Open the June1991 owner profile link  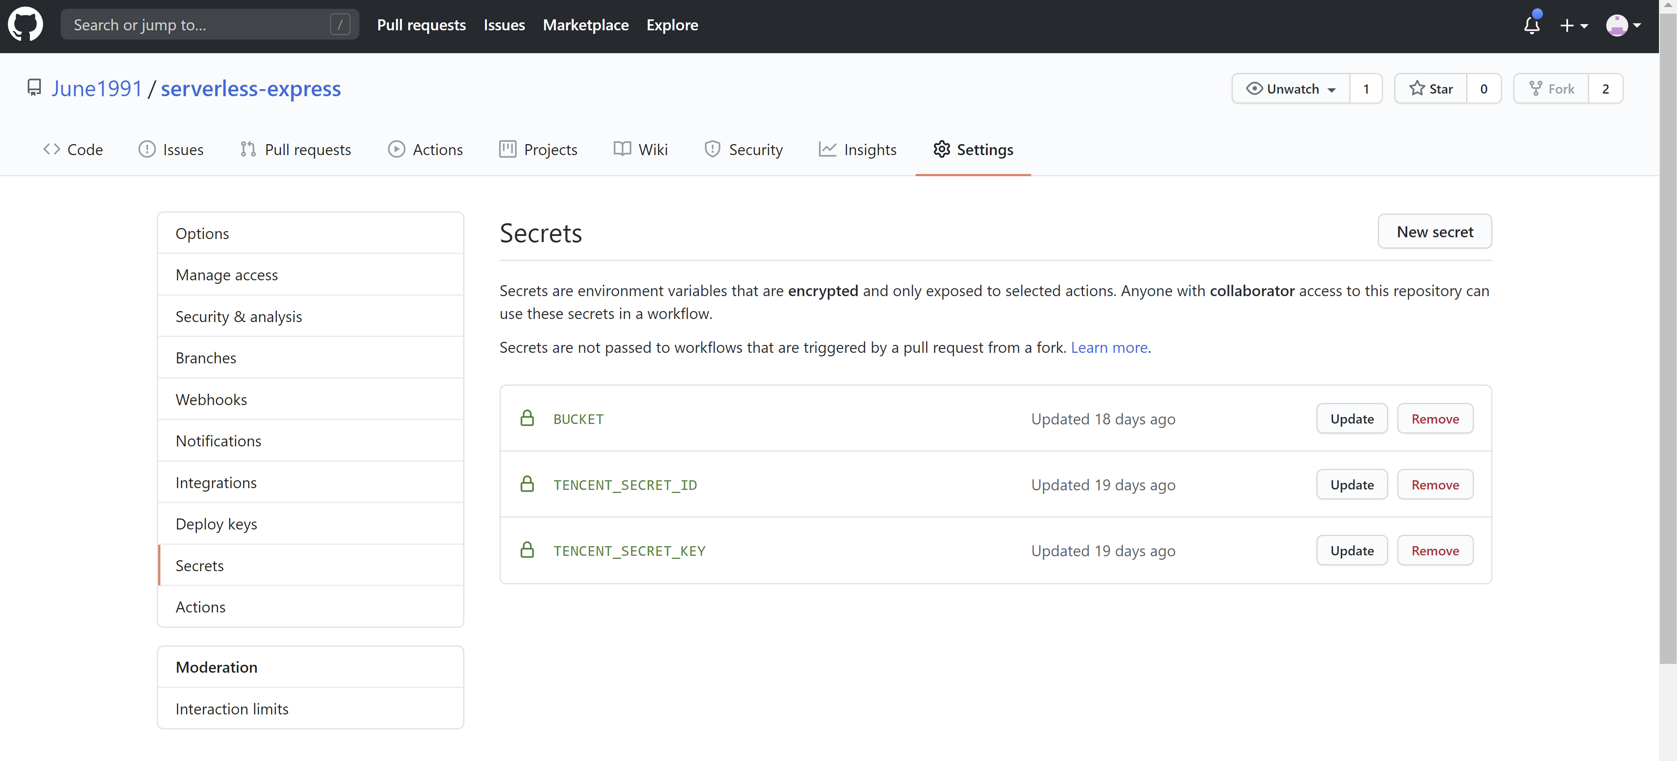pos(96,88)
